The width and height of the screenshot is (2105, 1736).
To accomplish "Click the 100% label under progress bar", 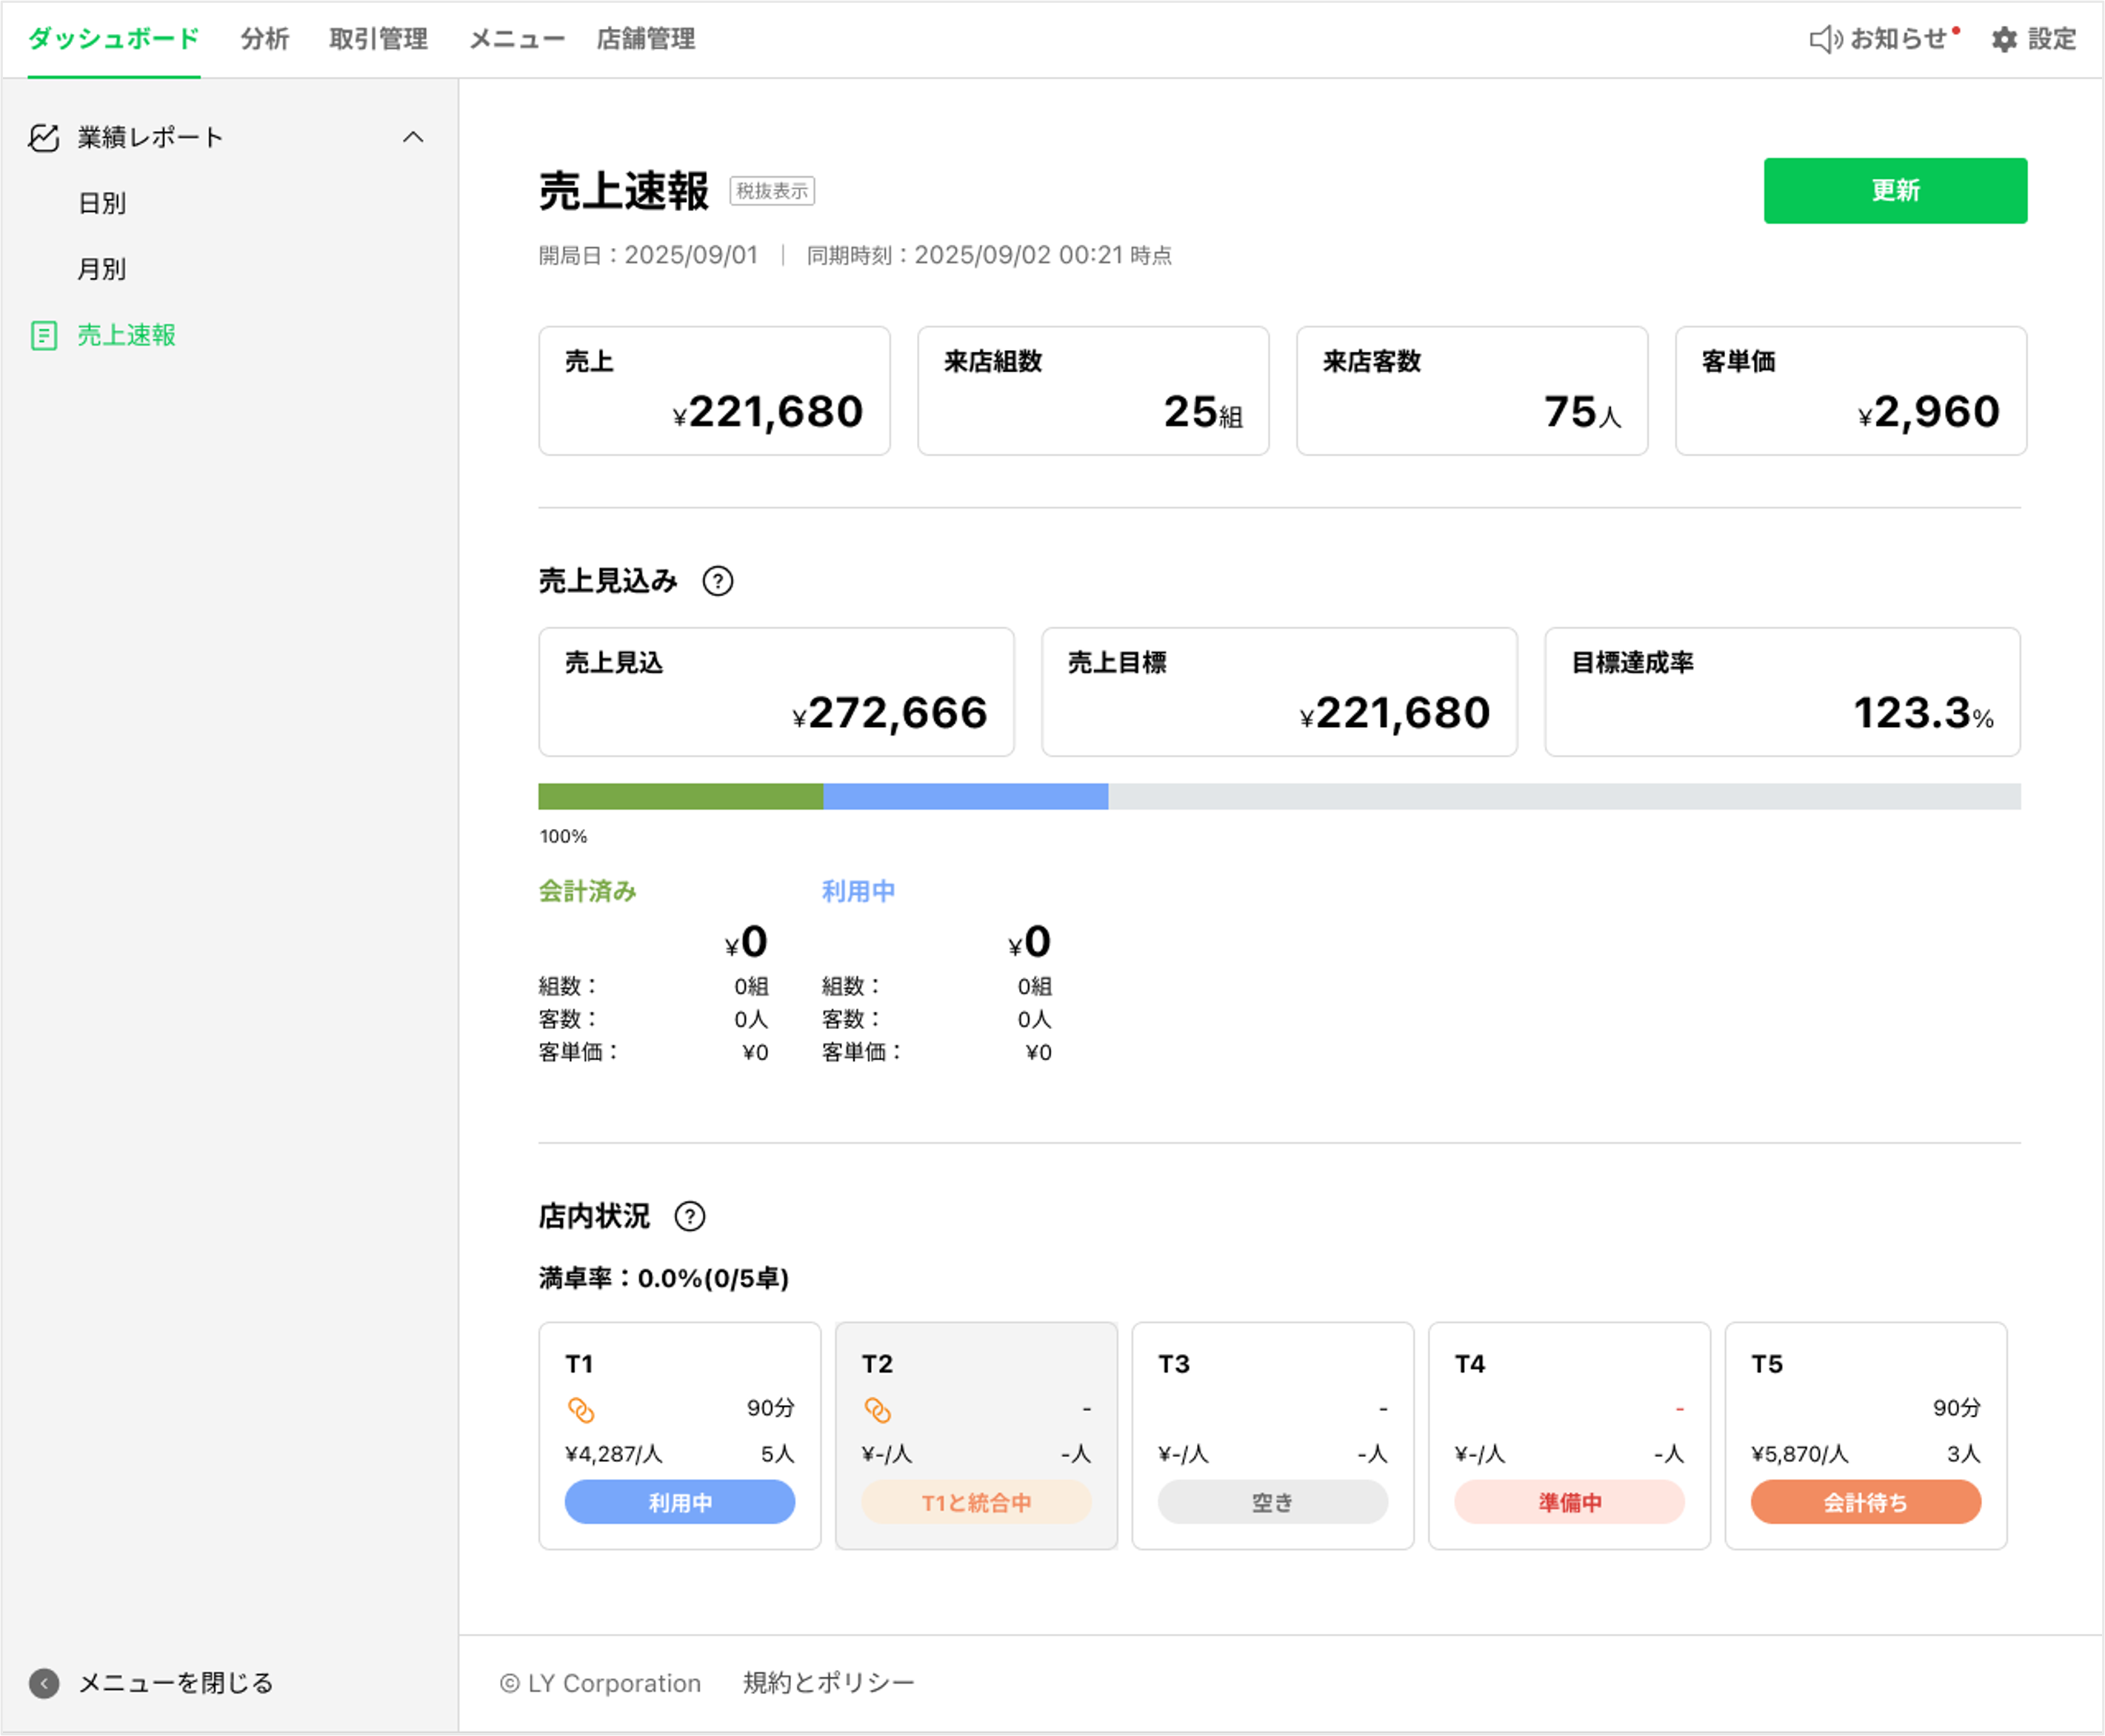I will tap(563, 836).
